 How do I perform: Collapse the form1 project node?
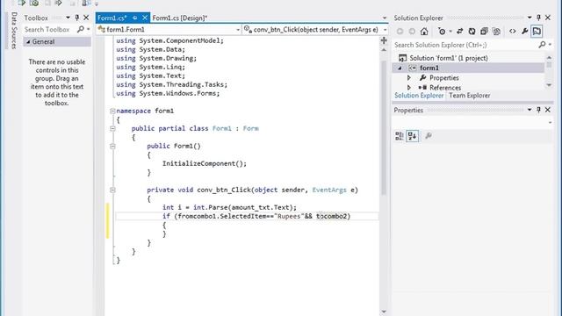point(400,68)
